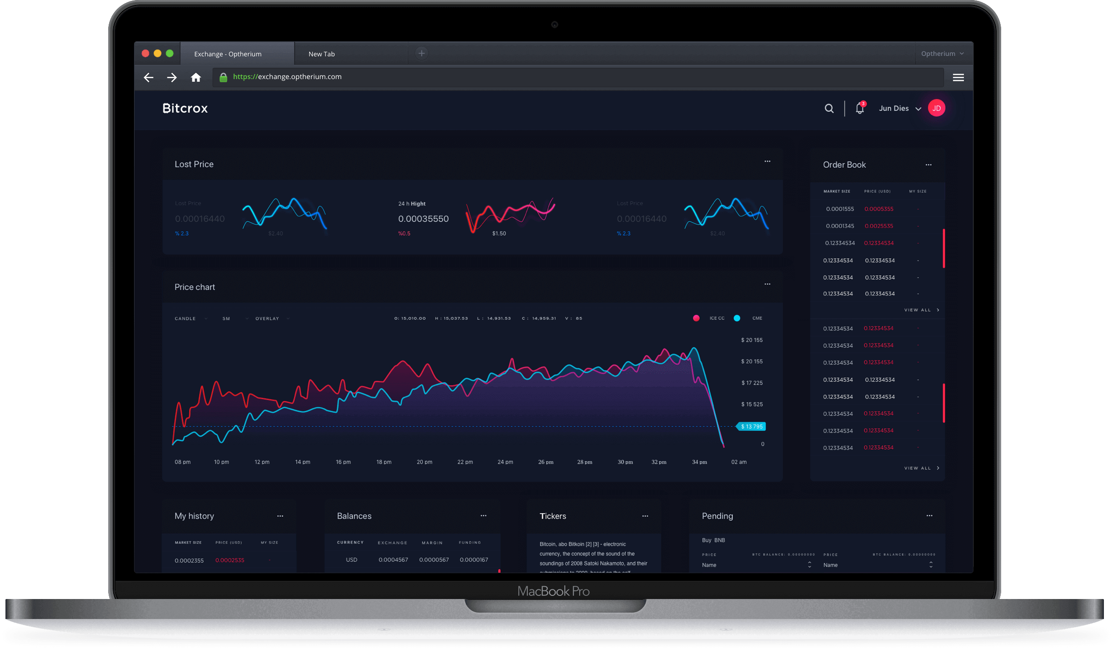Click market size 0.0001555 in Order Book
This screenshot has width=1113, height=649.
tap(840, 209)
